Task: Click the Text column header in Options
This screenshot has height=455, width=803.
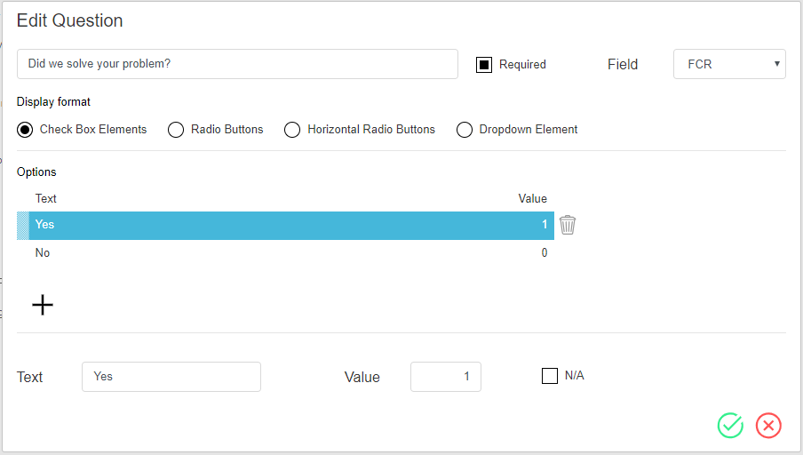Action: tap(46, 198)
